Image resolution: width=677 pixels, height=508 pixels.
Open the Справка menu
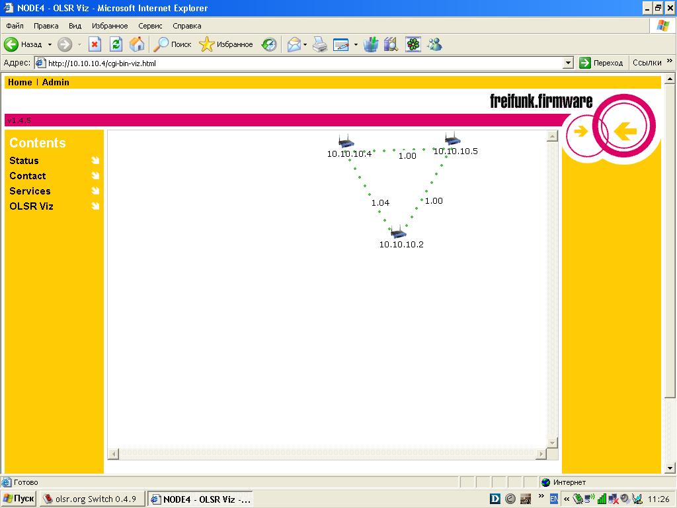(x=187, y=26)
